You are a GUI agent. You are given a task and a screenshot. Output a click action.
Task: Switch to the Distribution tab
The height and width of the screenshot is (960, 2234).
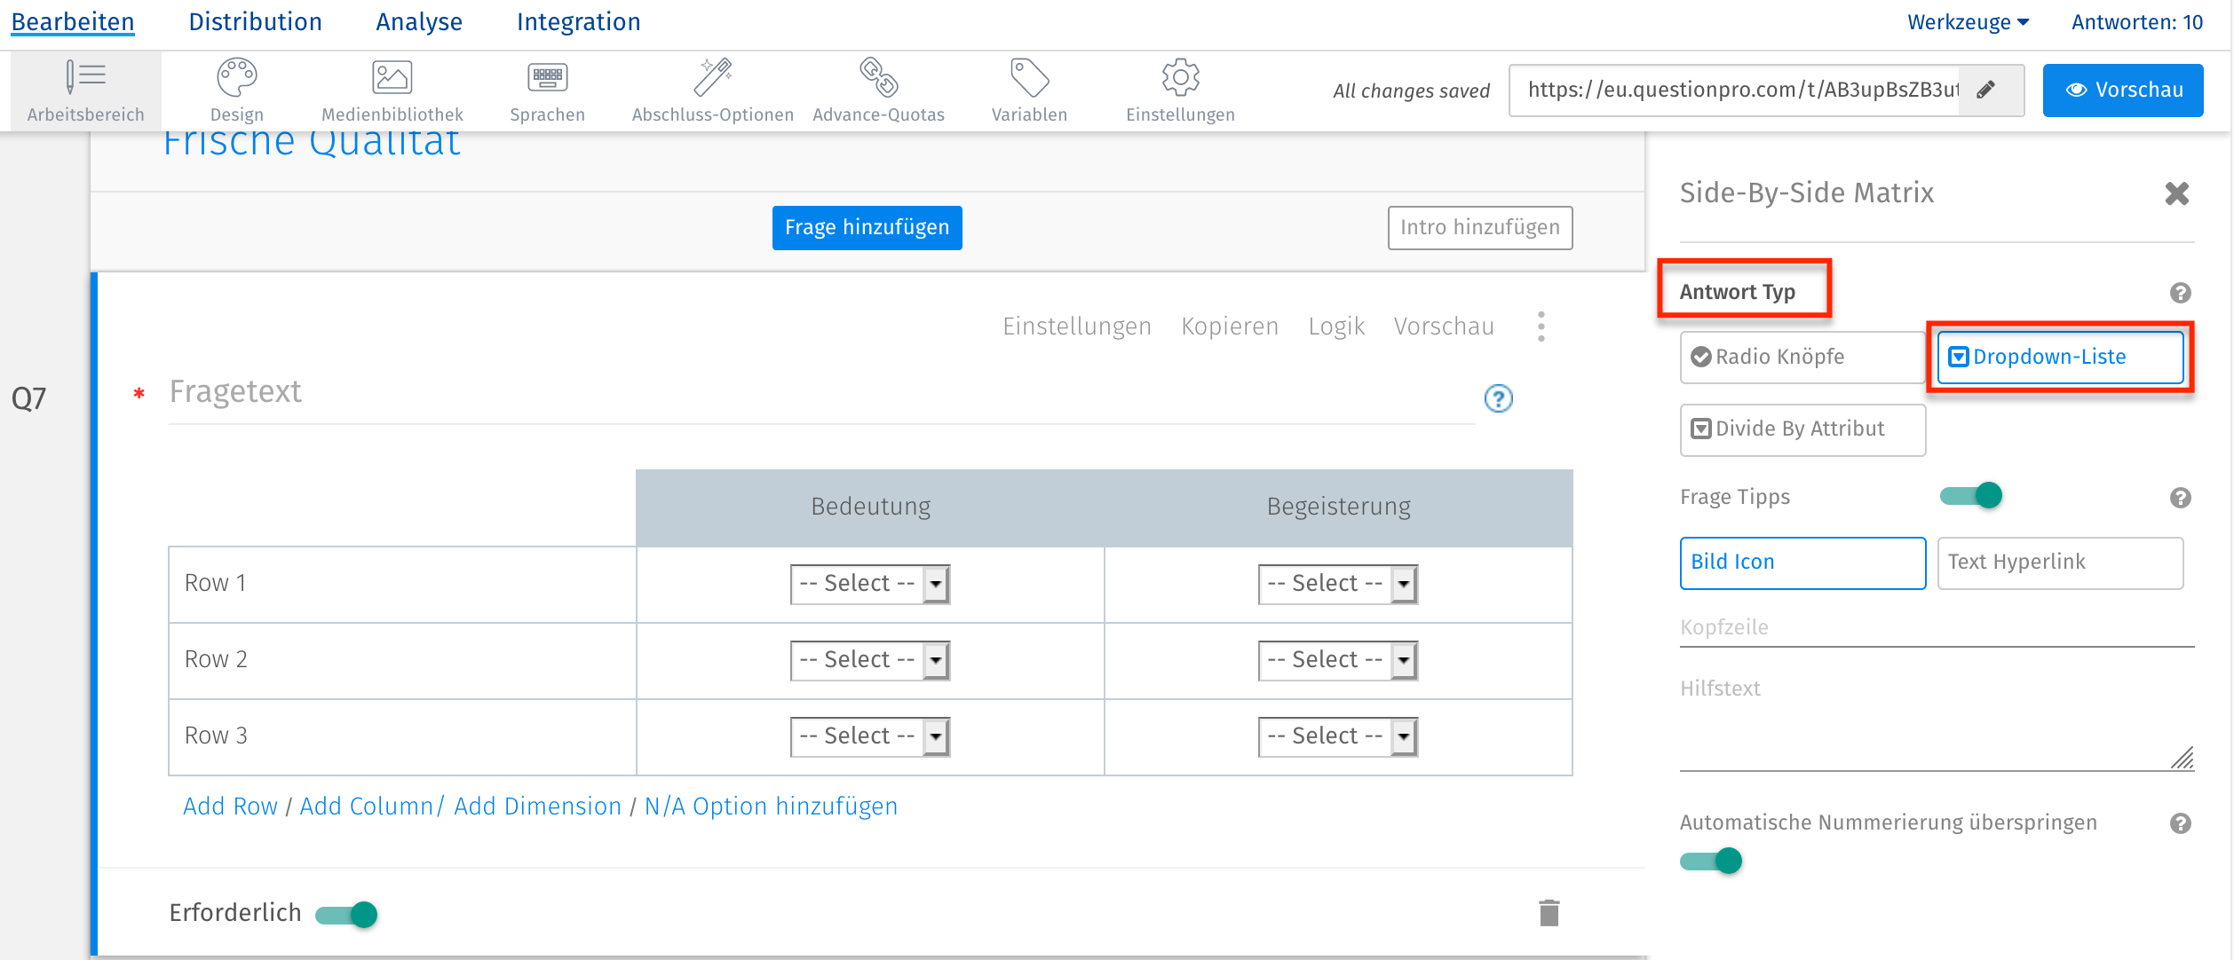pos(255,21)
